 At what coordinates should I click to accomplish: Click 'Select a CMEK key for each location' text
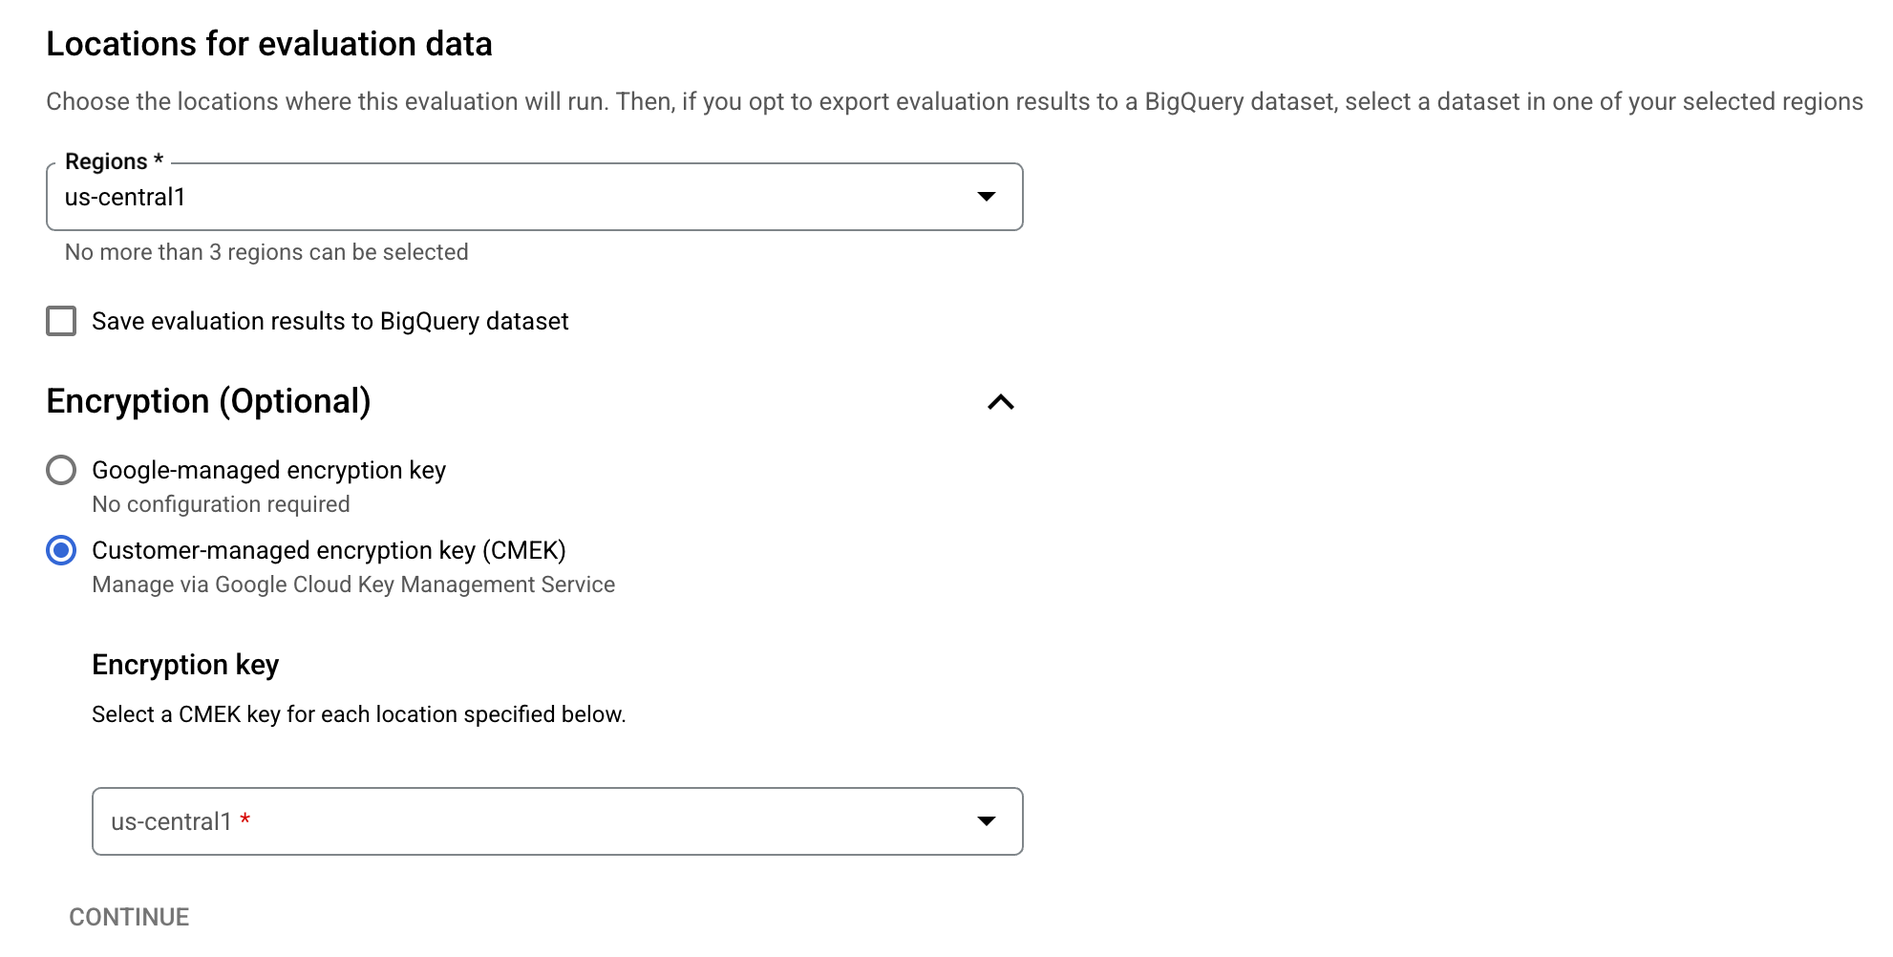[358, 714]
